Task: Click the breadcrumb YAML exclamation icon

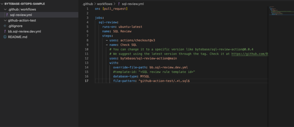Action: 119,4
